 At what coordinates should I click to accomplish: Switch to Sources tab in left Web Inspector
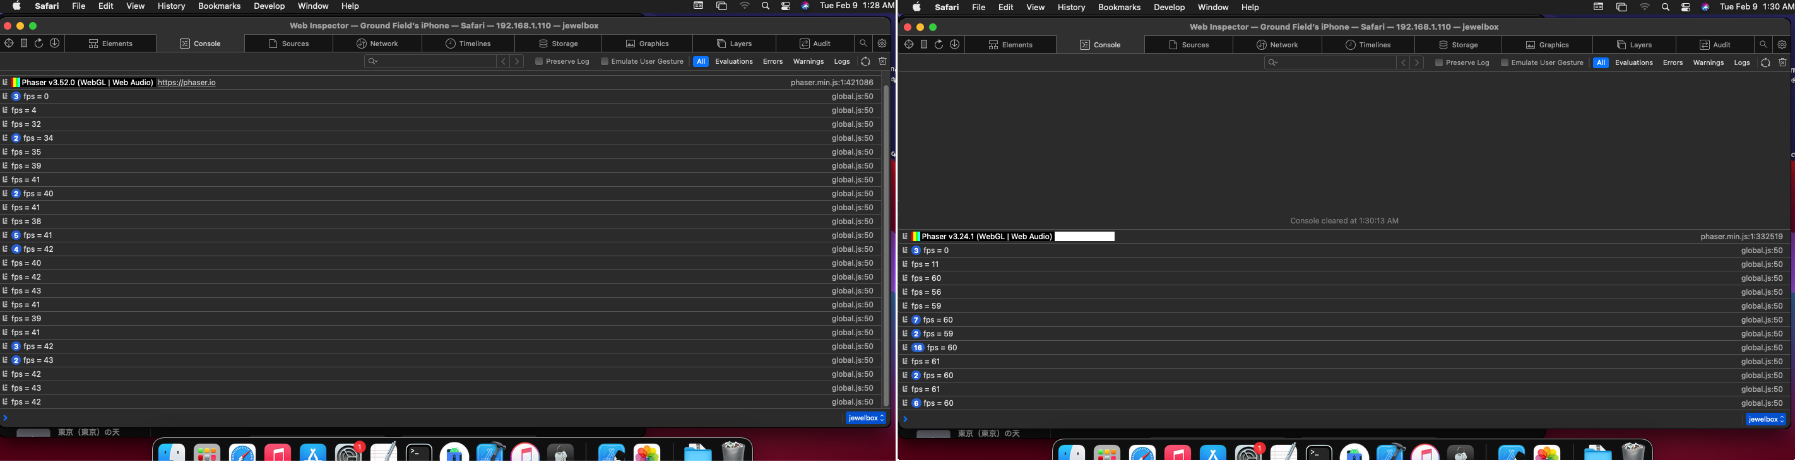pyautogui.click(x=290, y=43)
